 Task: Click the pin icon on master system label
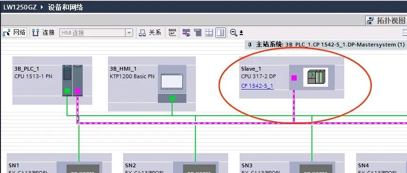pyautogui.click(x=250, y=45)
